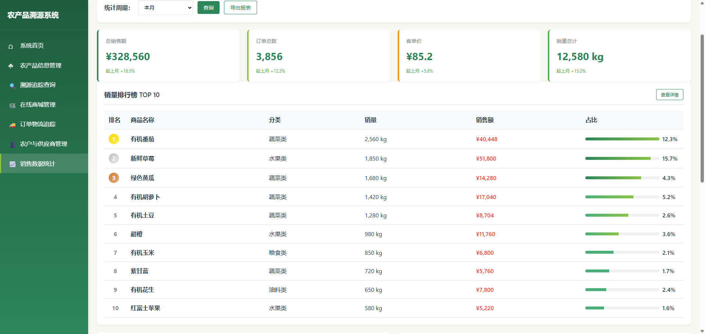This screenshot has height=334, width=705.
Task: Go to 系统首页 in the sidebar
Action: click(x=44, y=46)
